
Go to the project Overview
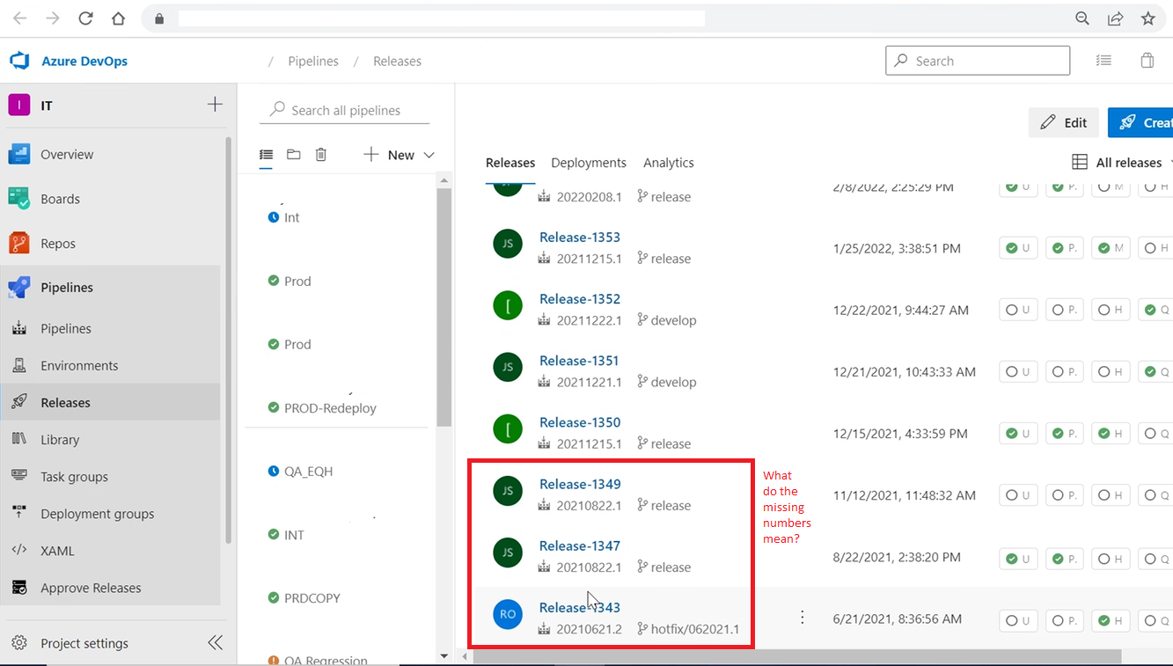click(69, 153)
